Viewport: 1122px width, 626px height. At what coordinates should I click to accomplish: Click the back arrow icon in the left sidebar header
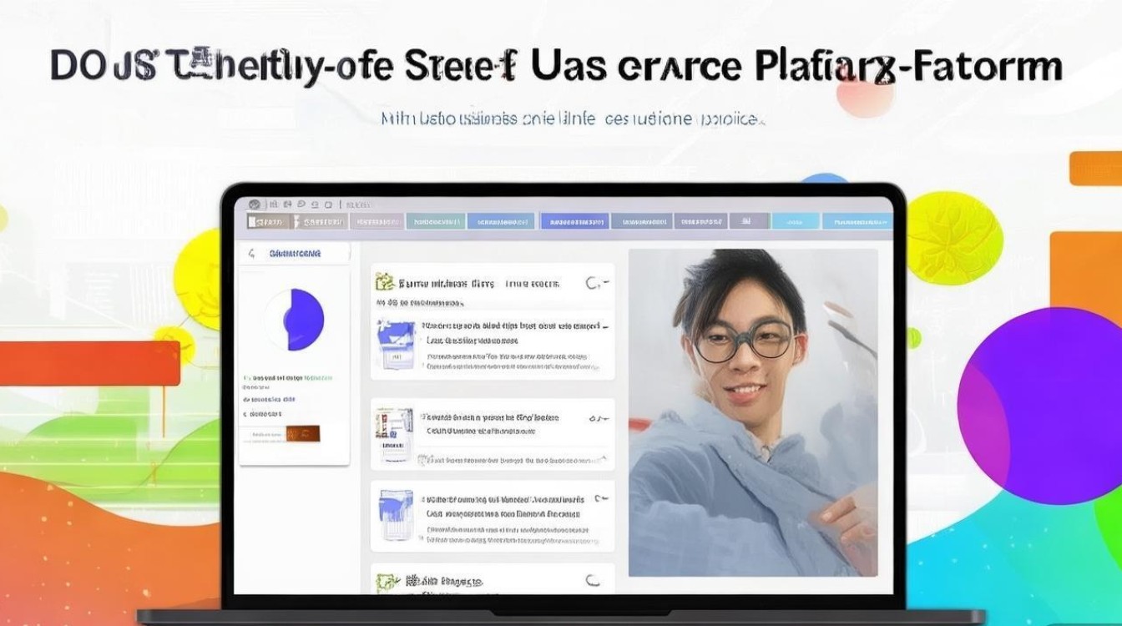pos(250,254)
